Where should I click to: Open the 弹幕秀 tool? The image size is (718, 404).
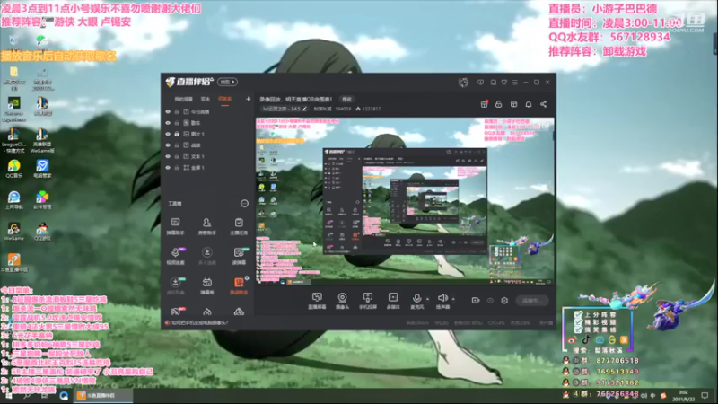click(x=207, y=285)
